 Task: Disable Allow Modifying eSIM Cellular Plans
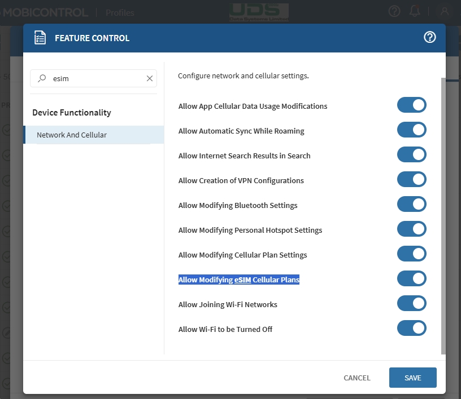pos(411,279)
